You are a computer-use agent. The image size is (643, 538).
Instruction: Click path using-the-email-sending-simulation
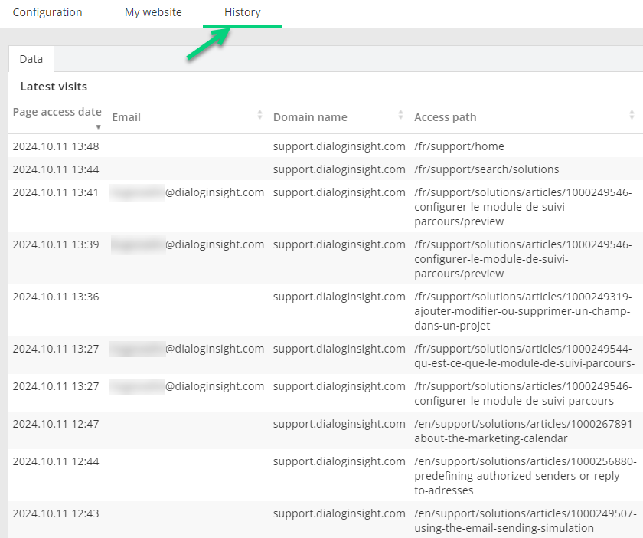525,520
